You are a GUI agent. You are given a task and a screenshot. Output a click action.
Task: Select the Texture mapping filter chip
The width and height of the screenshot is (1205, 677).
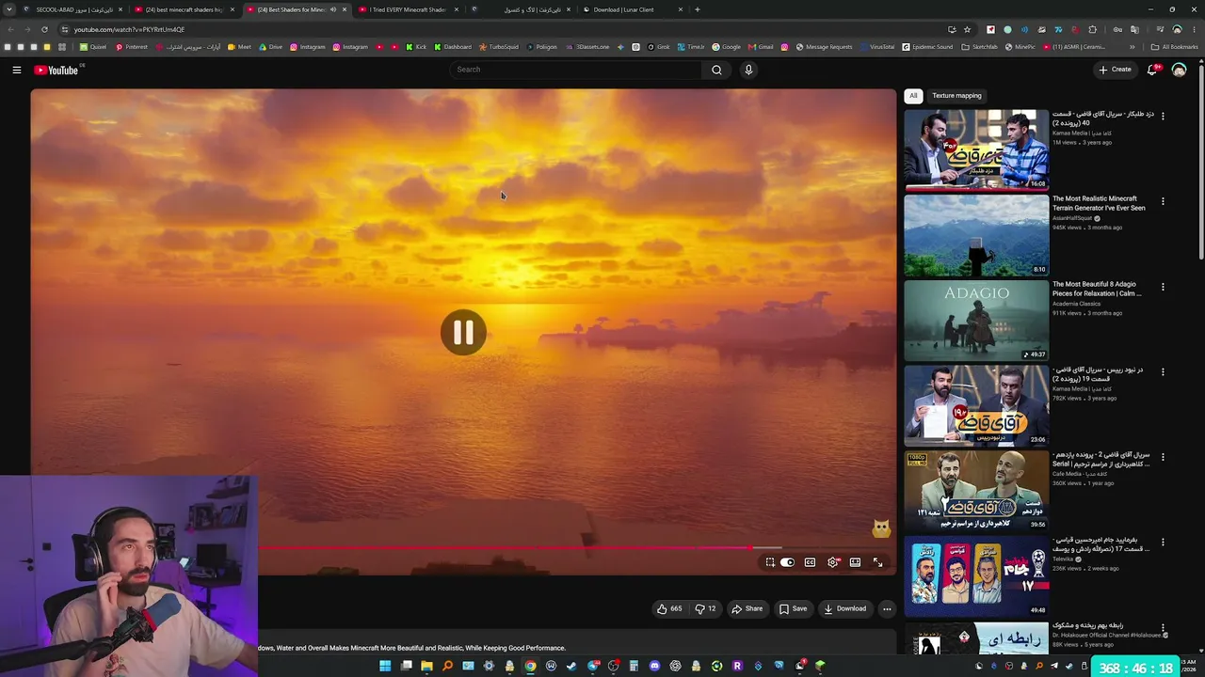(x=956, y=95)
